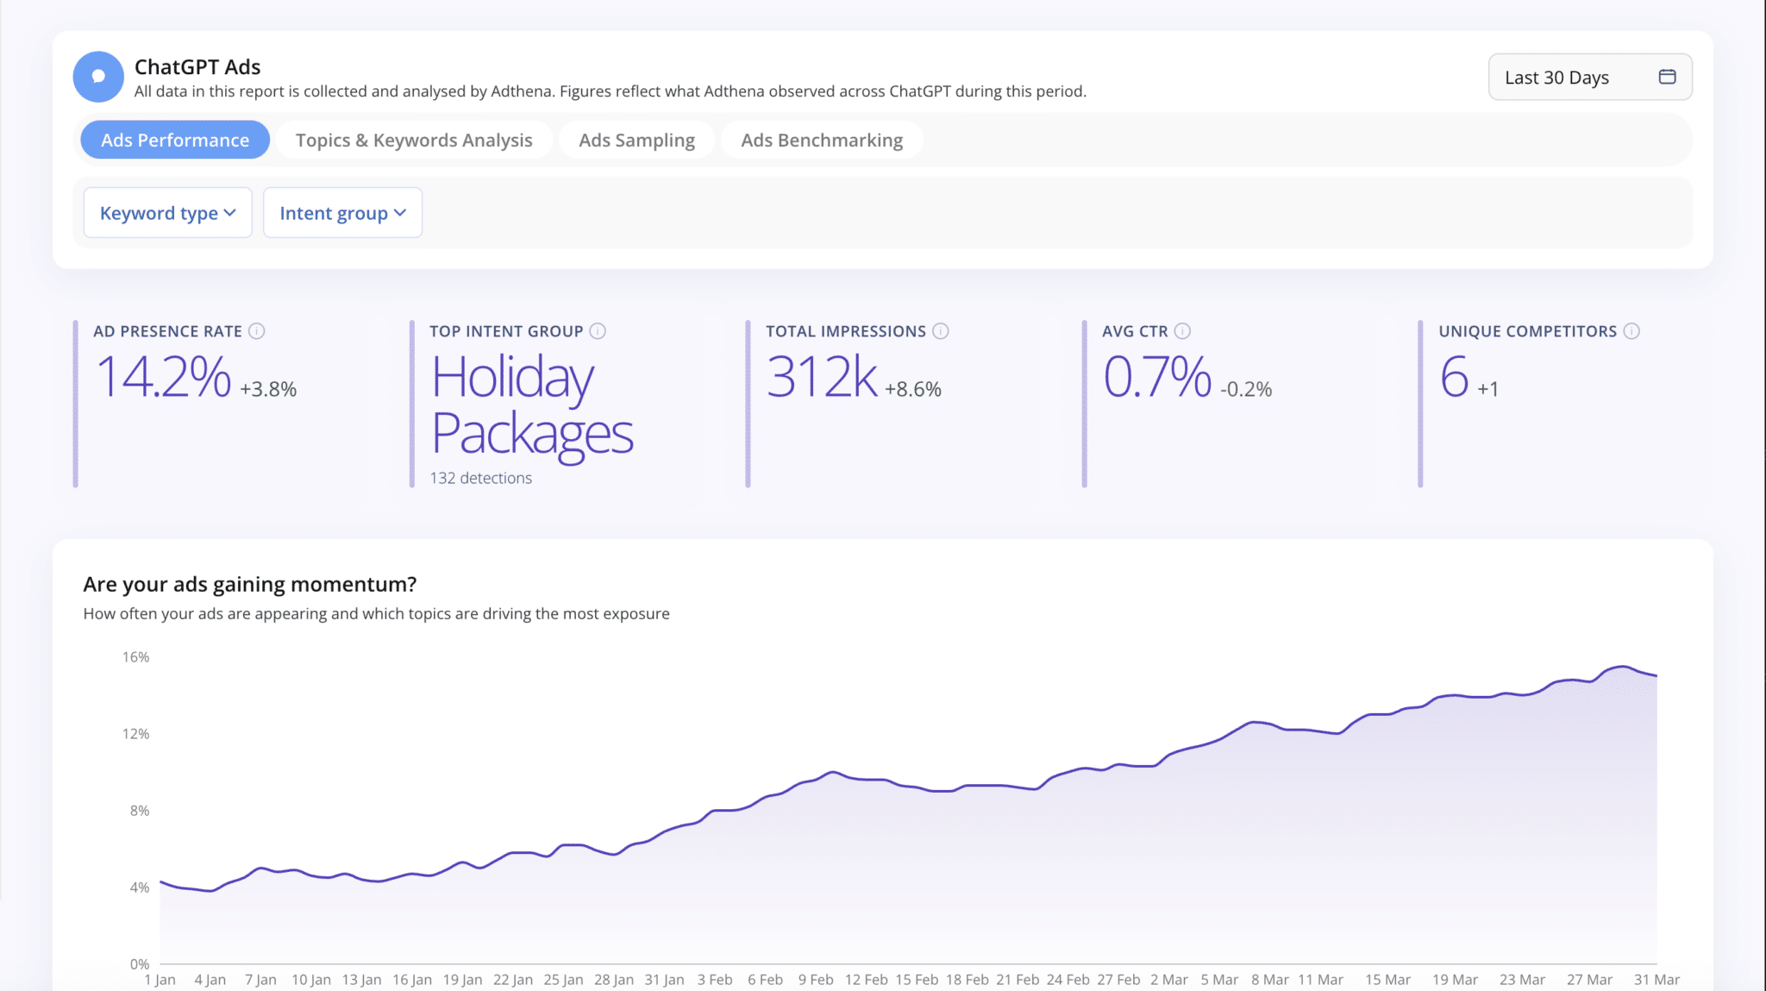Screen dimensions: 1766x991
Task: Click the +8.6% impressions change
Action: (913, 389)
